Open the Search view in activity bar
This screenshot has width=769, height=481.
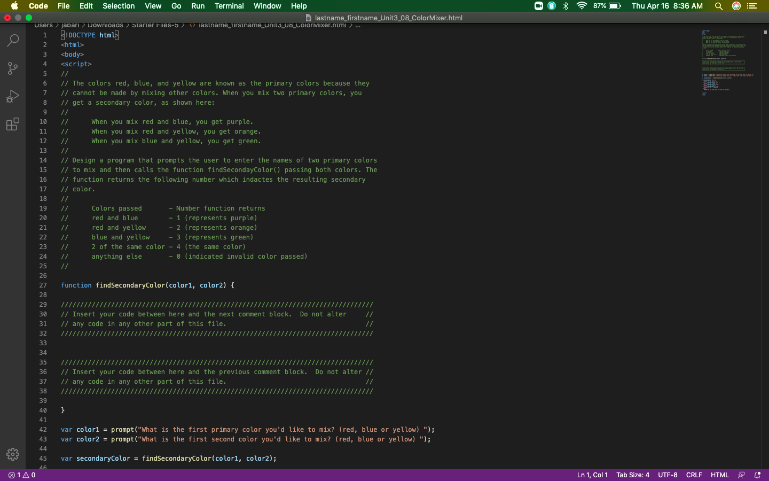13,41
